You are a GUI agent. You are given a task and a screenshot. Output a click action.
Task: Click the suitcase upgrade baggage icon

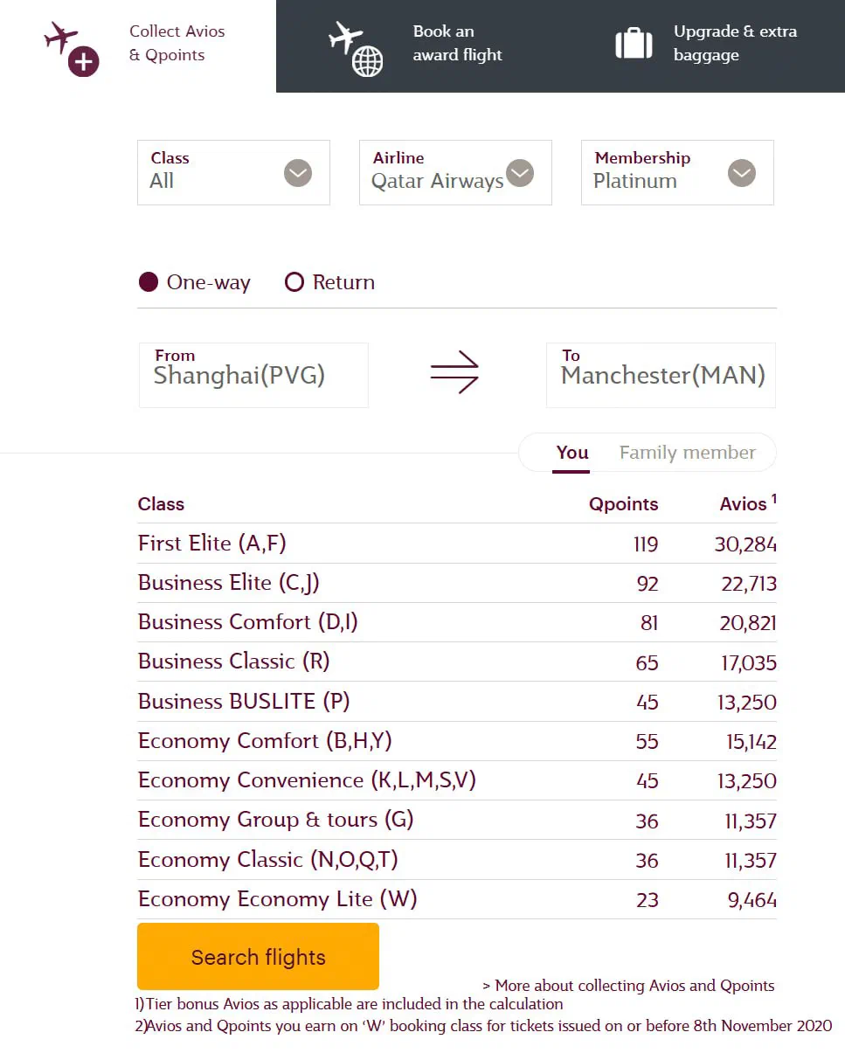(x=634, y=43)
